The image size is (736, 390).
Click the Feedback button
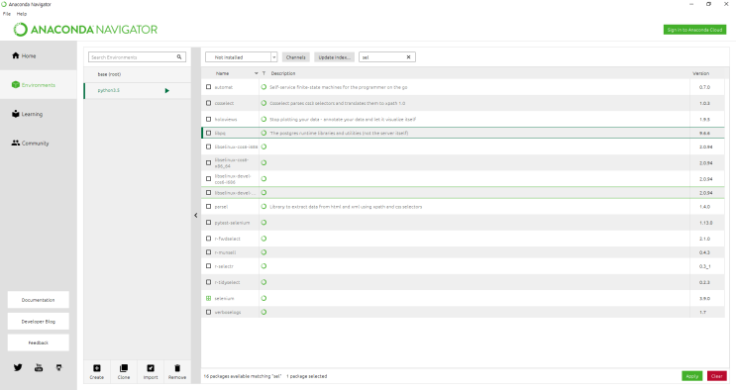pos(38,342)
